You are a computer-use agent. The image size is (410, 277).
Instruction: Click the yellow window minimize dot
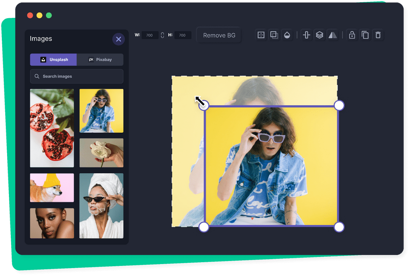(40, 15)
